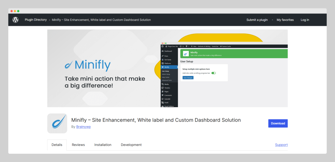The height and width of the screenshot is (162, 335).
Task: Click the Timetics icon in the banner sidebar
Action: 163,88
